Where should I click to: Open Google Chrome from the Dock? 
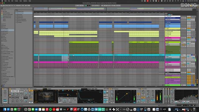(x=30, y=109)
